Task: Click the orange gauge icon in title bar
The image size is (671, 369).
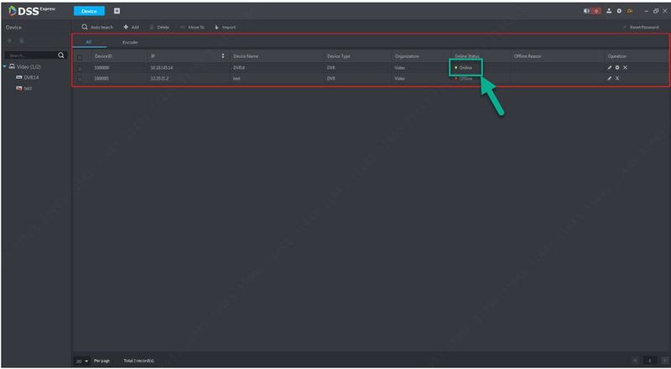Action: (630, 11)
